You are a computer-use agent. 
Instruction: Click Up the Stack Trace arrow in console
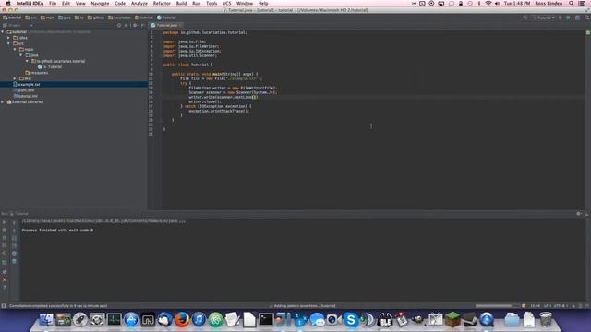pos(15,222)
